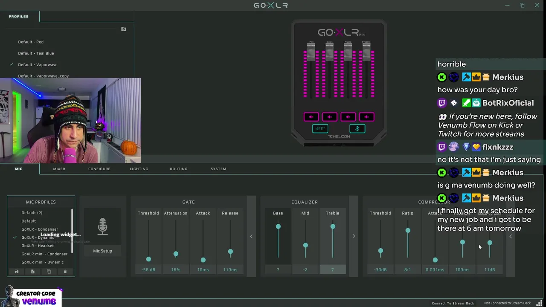The height and width of the screenshot is (307, 546).
Task: Click the 11dB make-up gain value
Action: pos(490,270)
